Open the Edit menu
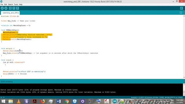Image resolution: width=185 pixels, height=104 pixels. [5, 5]
